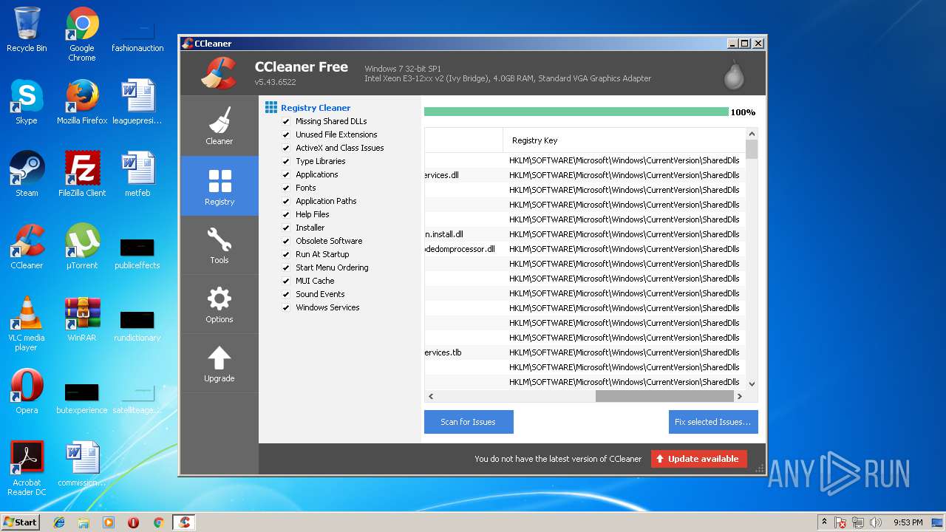This screenshot has width=946, height=532.
Task: Toggle the Fonts checkbox
Action: point(286,188)
